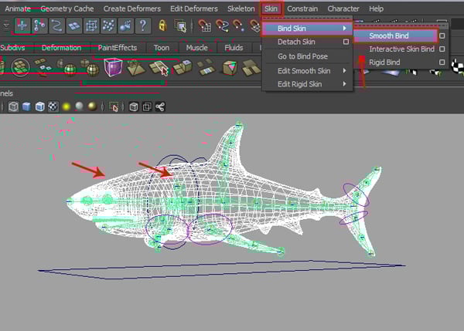Select the surfaces selection mask icon

click(x=74, y=25)
